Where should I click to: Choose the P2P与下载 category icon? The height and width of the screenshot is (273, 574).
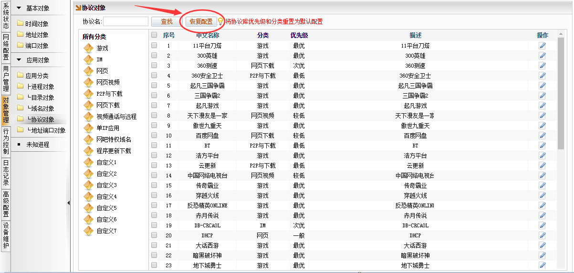pyautogui.click(x=88, y=94)
